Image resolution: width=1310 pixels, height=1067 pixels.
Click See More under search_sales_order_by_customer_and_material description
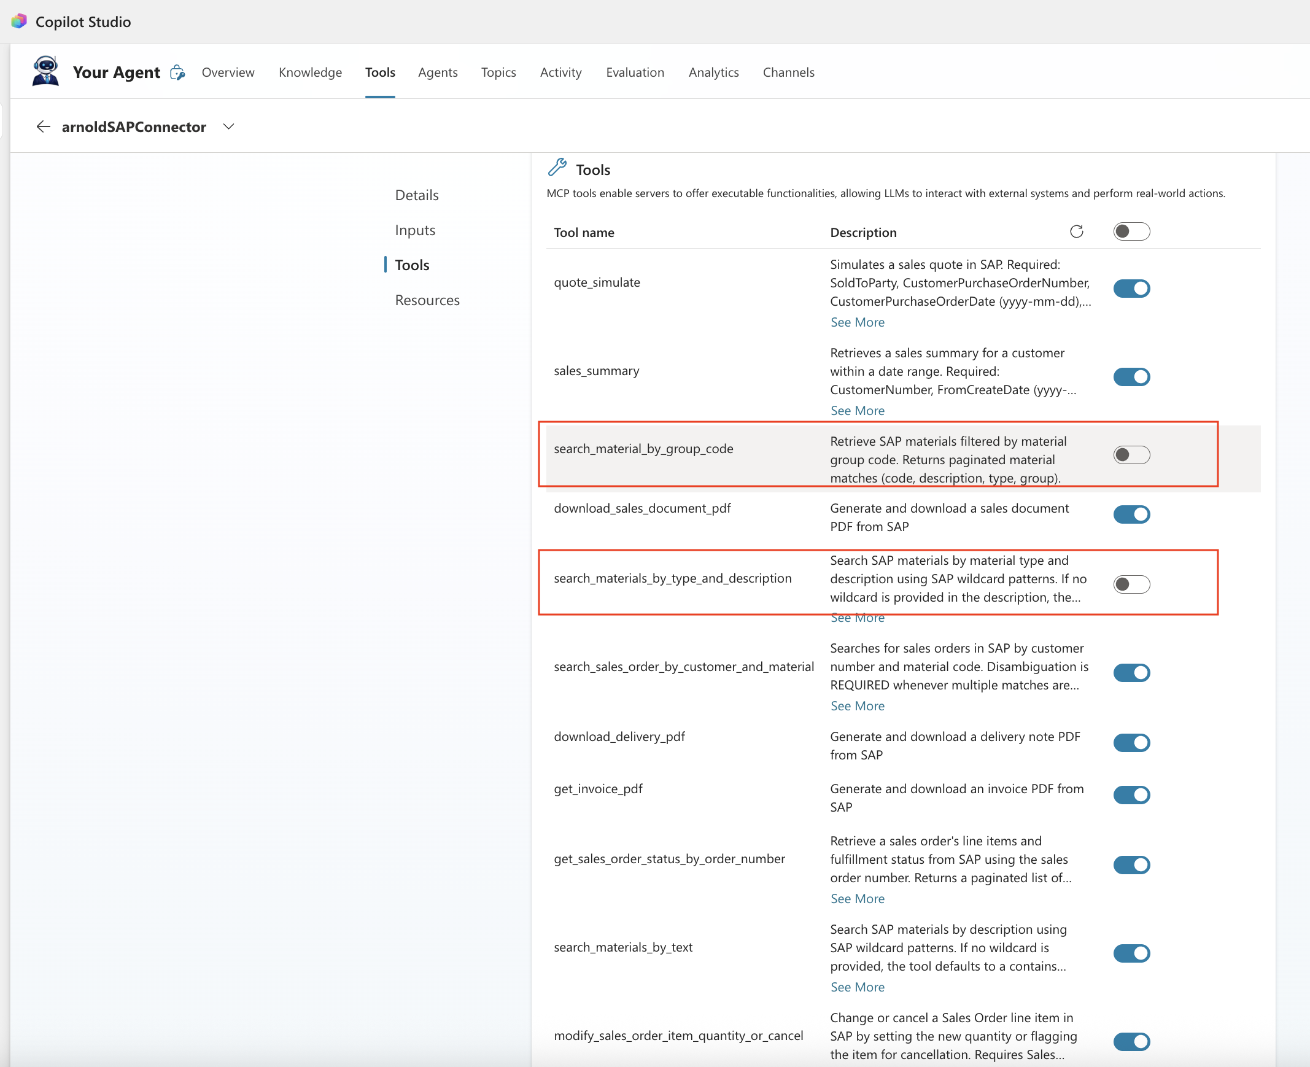click(857, 706)
